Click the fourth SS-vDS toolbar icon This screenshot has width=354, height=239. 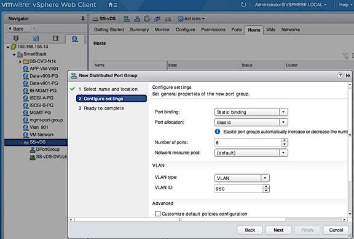tap(157, 18)
